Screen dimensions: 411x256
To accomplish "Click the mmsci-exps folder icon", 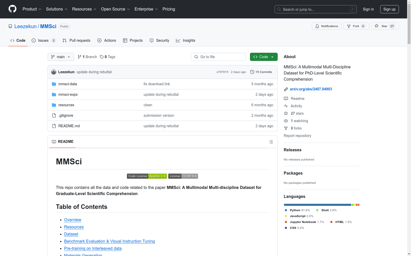I will coord(54,94).
